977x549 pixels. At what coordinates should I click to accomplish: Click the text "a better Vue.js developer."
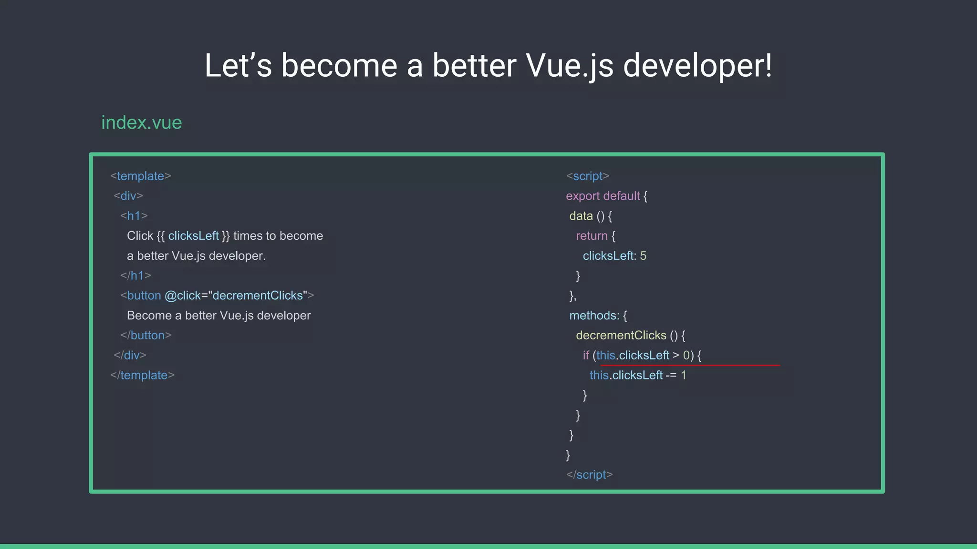[196, 256]
